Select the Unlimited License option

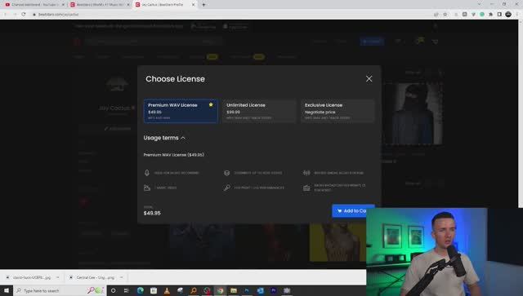coord(259,111)
